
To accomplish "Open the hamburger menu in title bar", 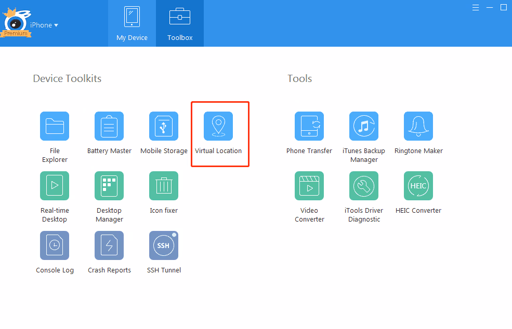I will [x=476, y=8].
